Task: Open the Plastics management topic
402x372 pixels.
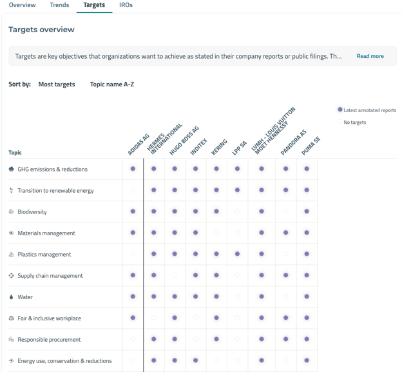Action: [44, 255]
